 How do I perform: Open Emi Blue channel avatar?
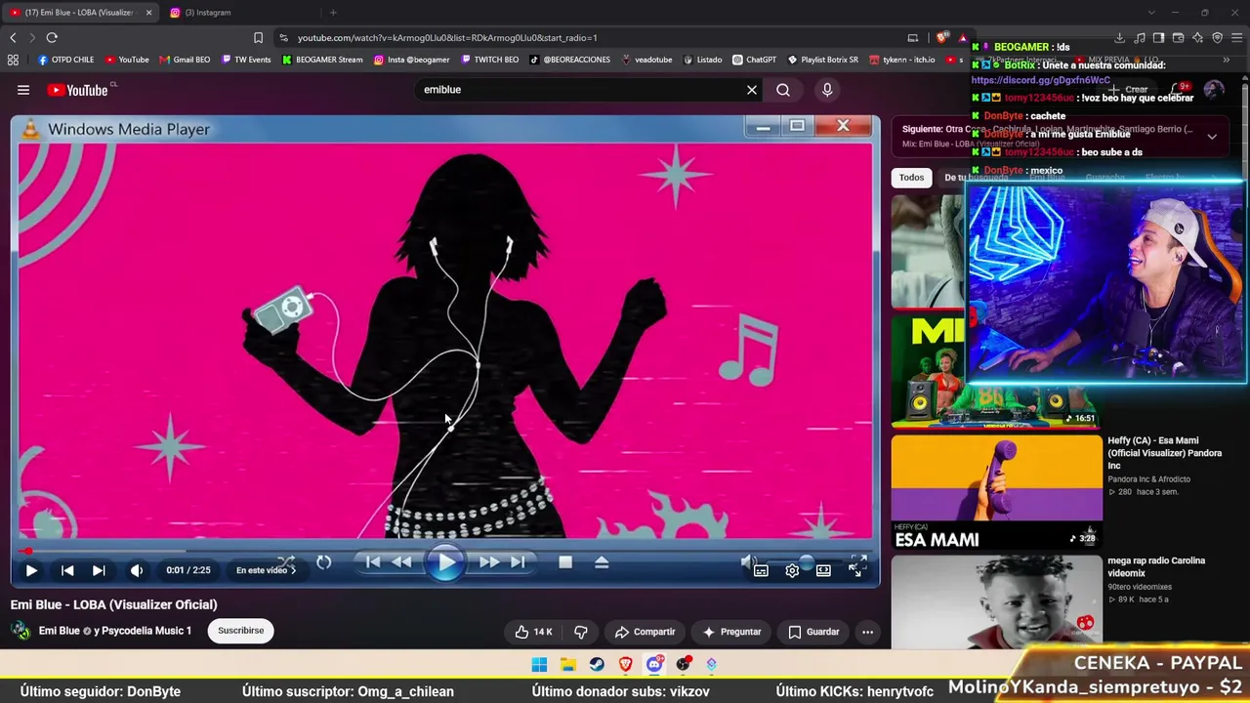tap(21, 631)
